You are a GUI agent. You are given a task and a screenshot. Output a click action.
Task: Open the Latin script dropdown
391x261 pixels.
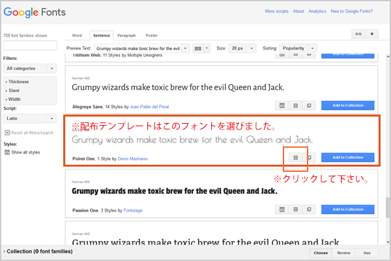[x=30, y=118]
